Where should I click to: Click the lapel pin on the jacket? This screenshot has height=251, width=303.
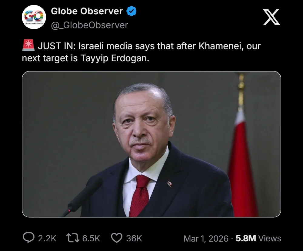click(170, 183)
